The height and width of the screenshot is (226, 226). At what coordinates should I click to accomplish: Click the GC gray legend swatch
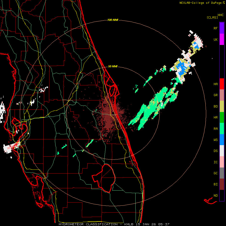[x=222, y=173]
